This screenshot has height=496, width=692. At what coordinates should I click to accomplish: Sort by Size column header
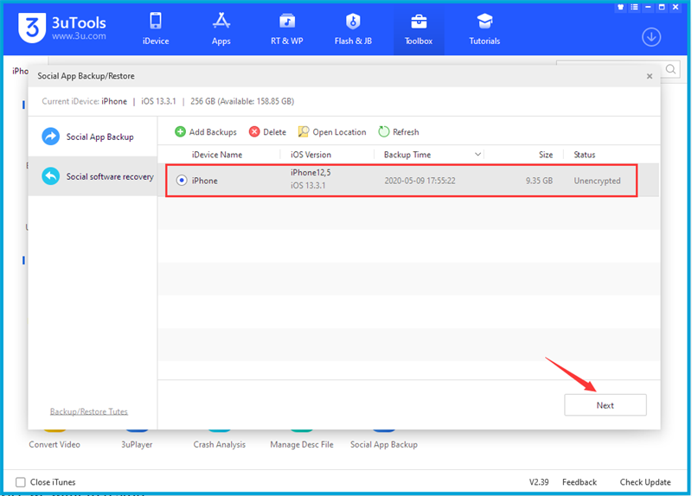(546, 155)
